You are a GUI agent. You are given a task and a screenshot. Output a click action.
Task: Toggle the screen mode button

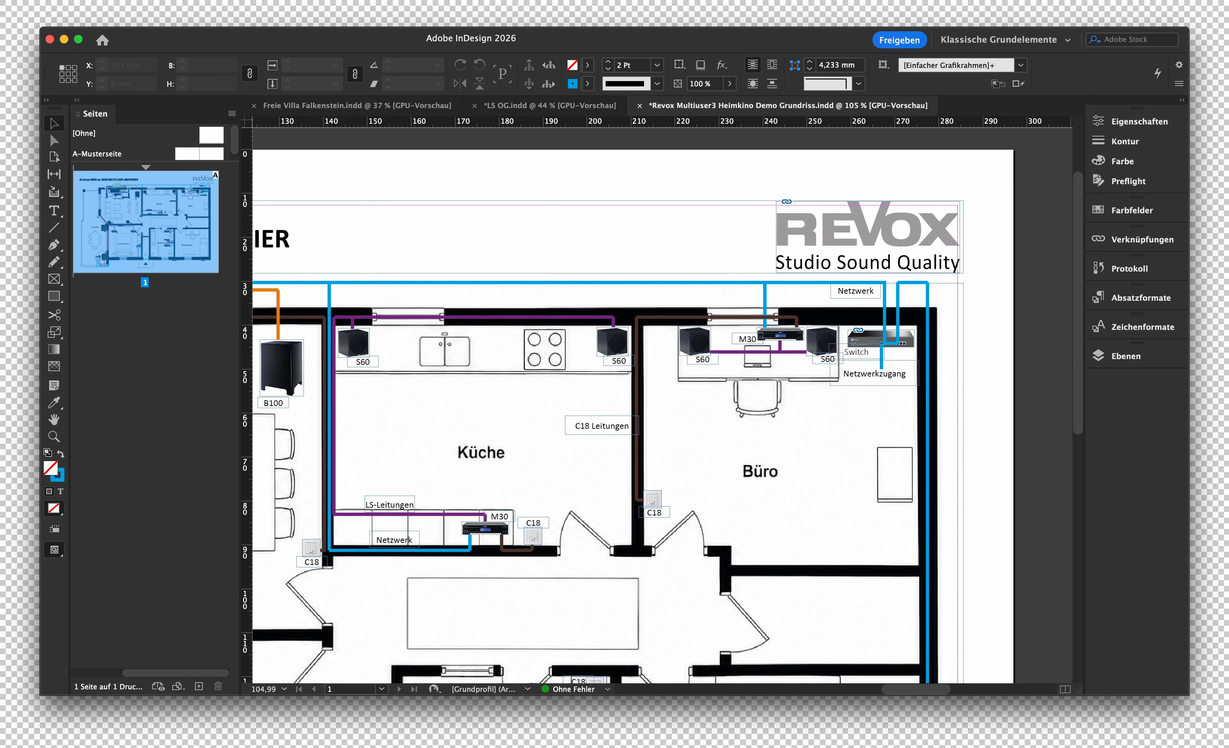(54, 550)
